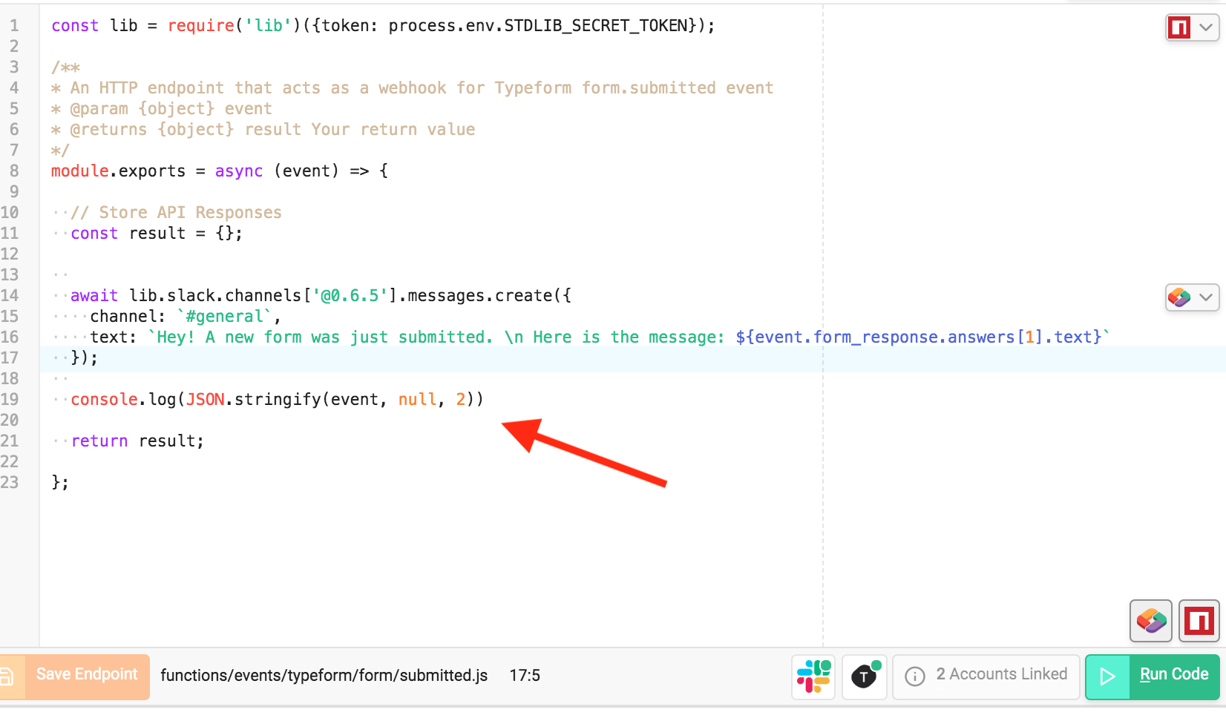Click the '@param {object} event' comment
1226x718 pixels.
171,108
